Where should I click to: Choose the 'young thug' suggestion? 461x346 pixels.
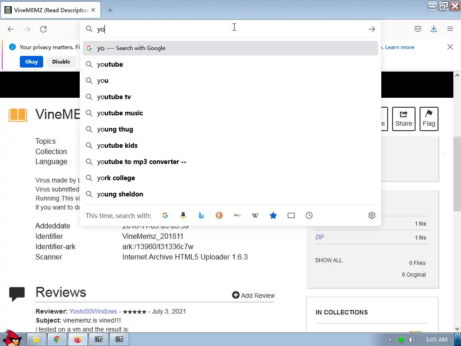(x=230, y=129)
